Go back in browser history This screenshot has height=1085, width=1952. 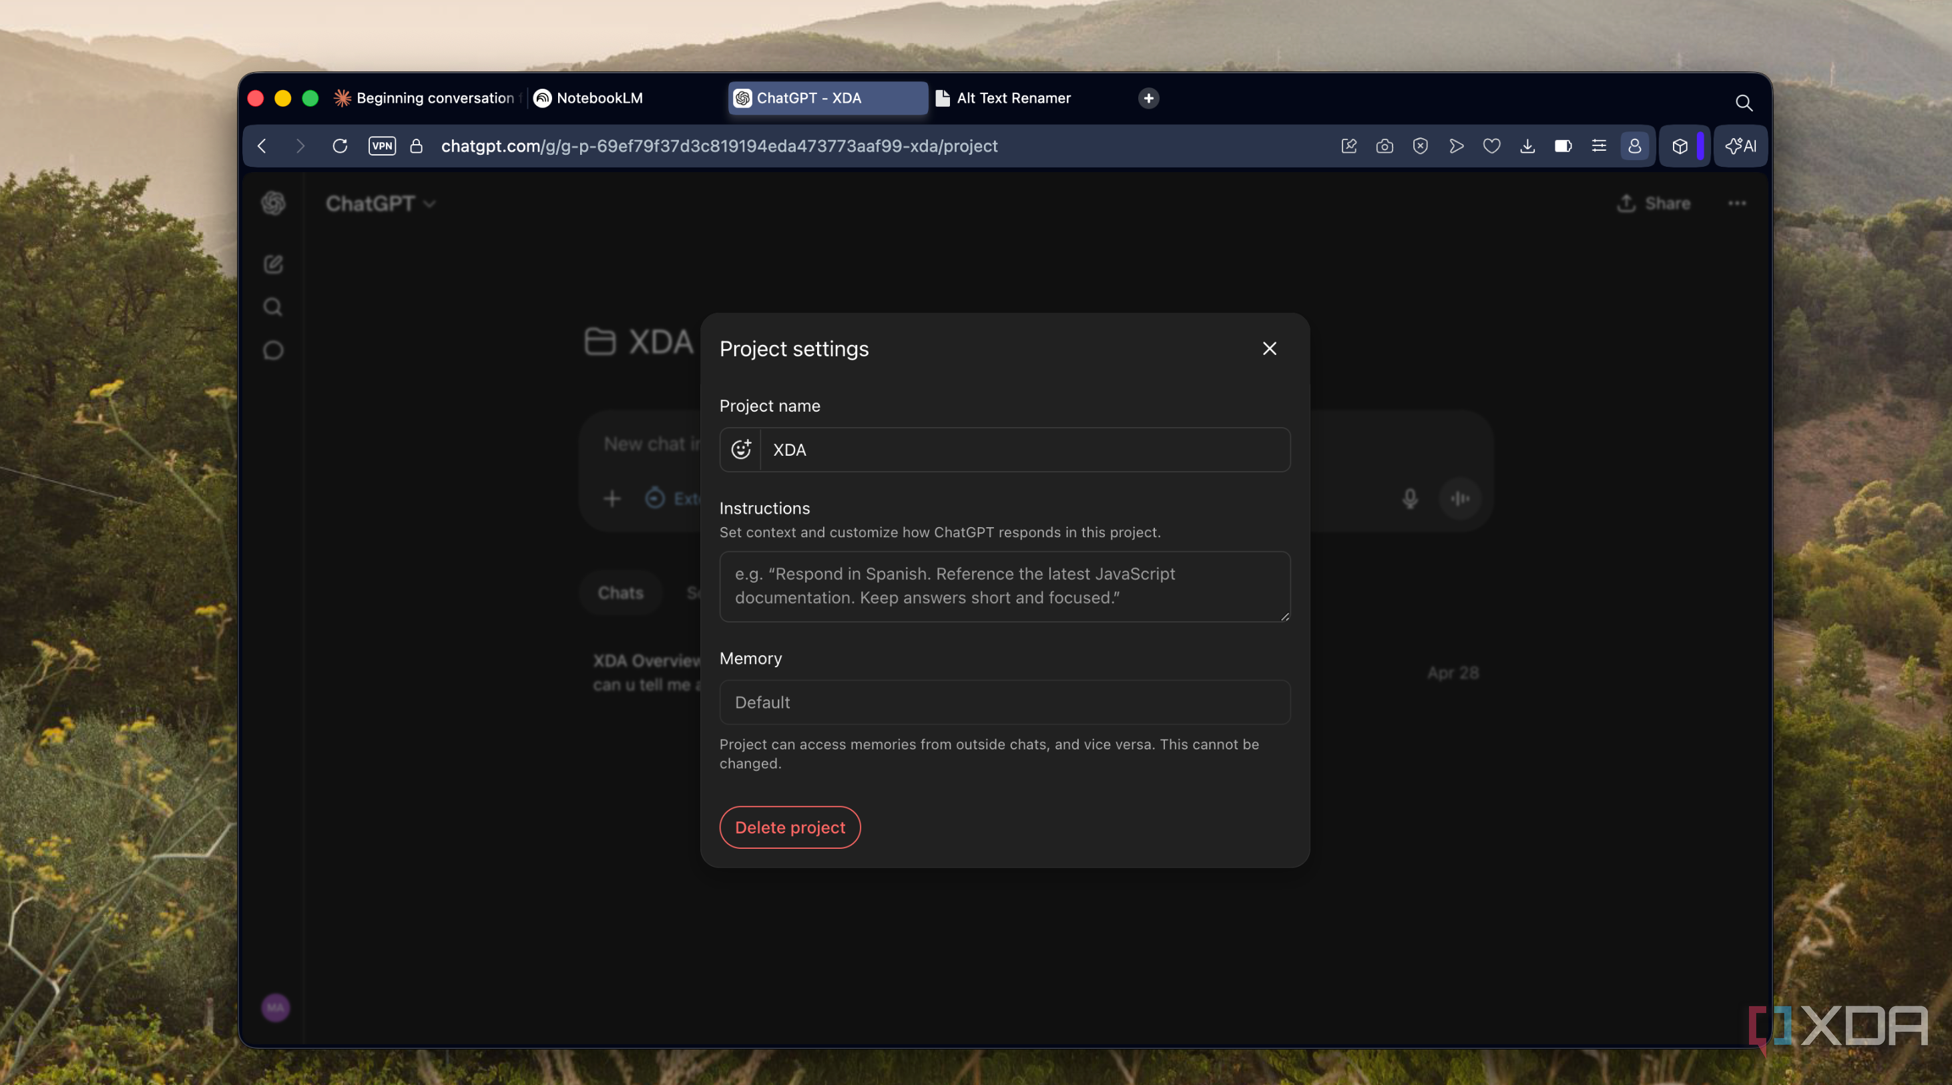coord(262,145)
